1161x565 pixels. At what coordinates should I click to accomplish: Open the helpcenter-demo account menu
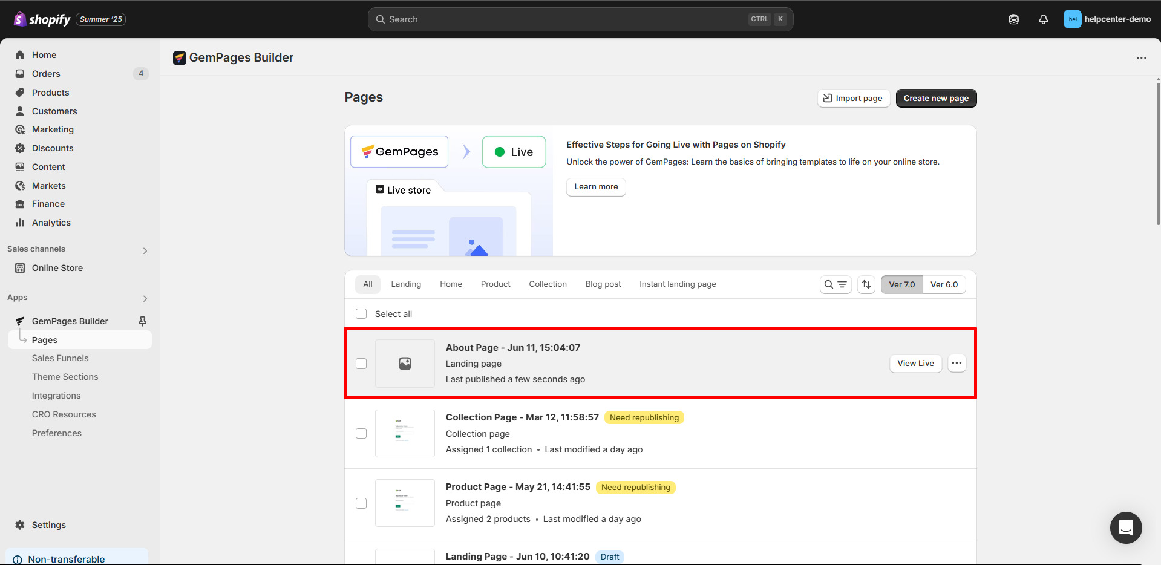(x=1107, y=19)
